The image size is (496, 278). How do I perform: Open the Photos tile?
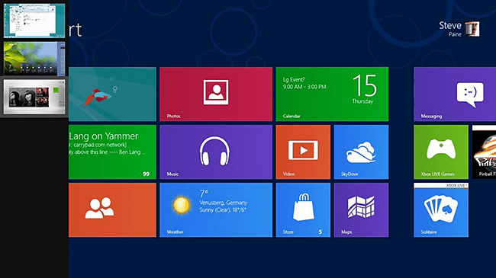[216, 94]
